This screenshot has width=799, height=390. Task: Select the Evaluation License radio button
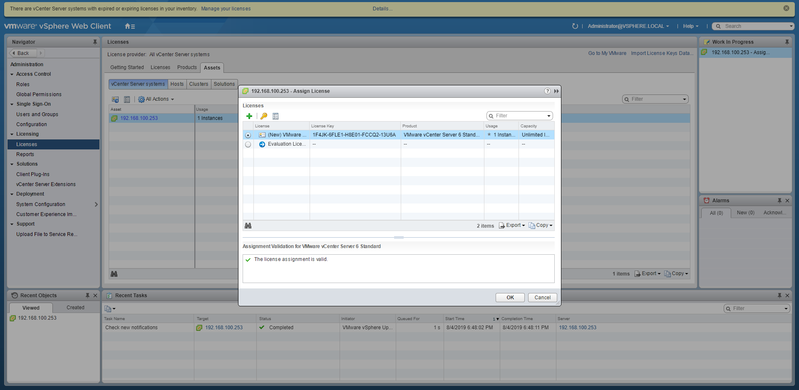tap(248, 144)
